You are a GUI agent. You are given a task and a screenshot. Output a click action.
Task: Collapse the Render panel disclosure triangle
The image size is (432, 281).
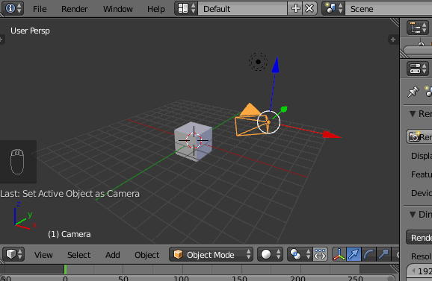point(413,113)
